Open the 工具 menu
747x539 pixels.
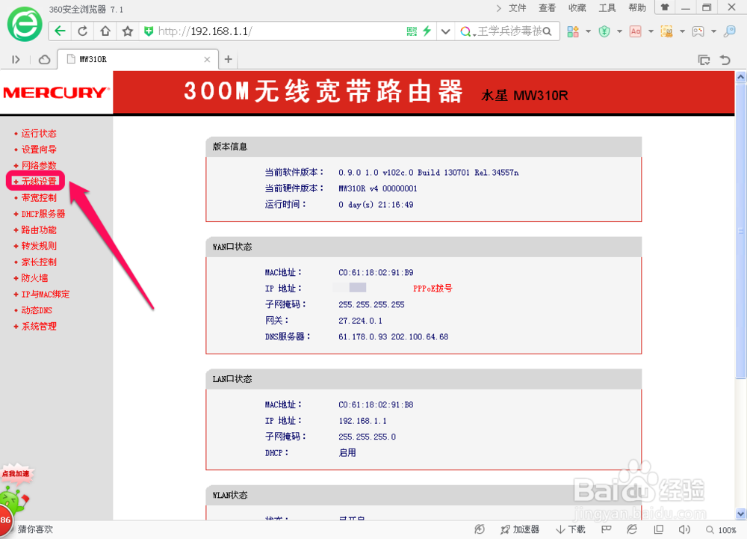(607, 8)
